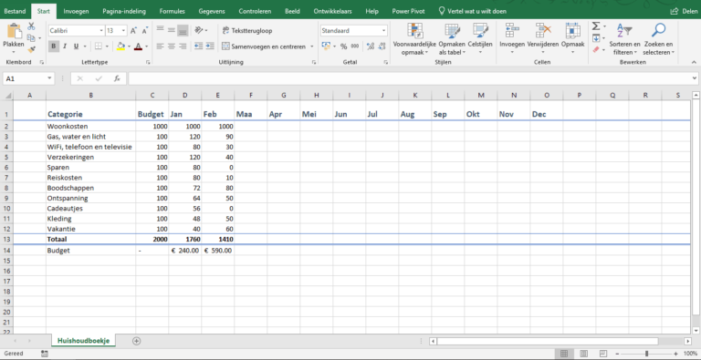Collapse the ribbon with chevron

(x=694, y=62)
